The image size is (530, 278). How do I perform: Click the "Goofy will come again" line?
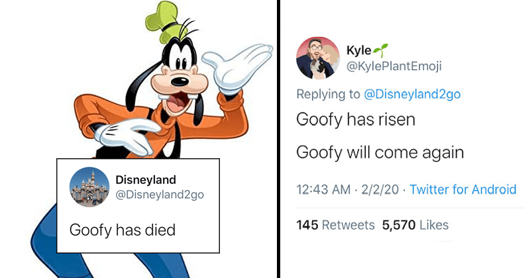380,154
